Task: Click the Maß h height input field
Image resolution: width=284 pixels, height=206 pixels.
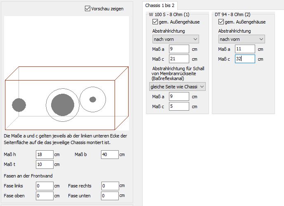Action: [x=45, y=154]
